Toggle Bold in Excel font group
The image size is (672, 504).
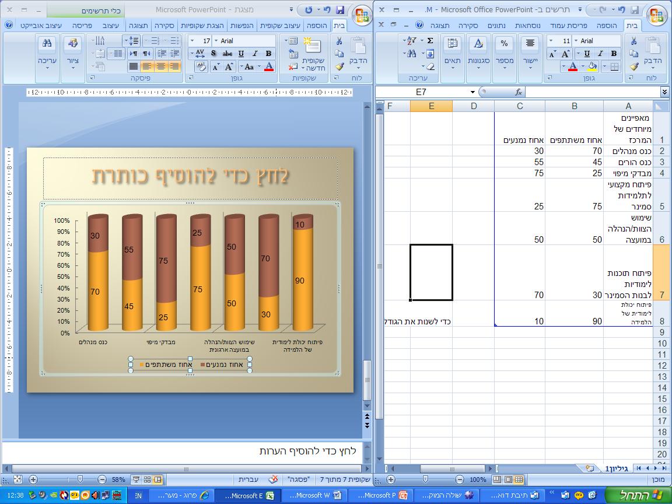click(614, 54)
